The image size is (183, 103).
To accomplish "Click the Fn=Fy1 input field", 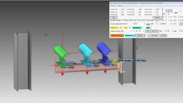I will [124, 15].
